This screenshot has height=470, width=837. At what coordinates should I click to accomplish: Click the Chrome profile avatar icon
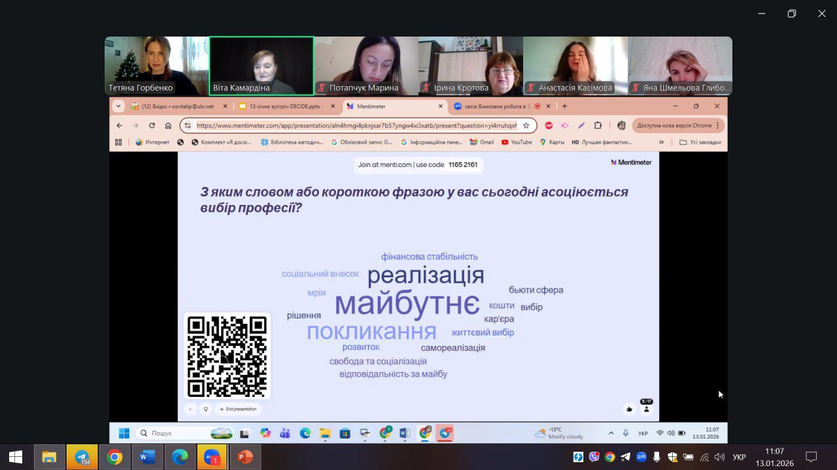(621, 125)
